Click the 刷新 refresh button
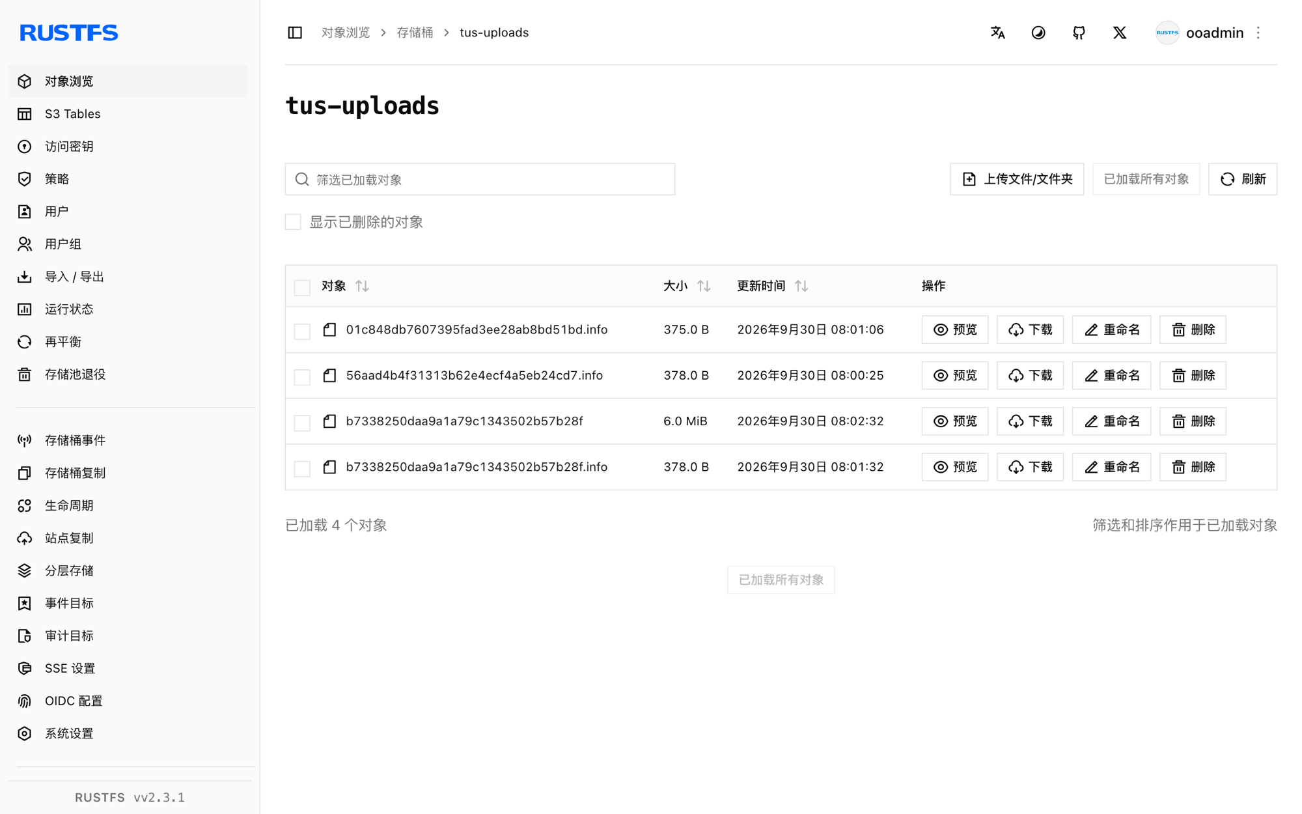The height and width of the screenshot is (814, 1302). point(1242,179)
